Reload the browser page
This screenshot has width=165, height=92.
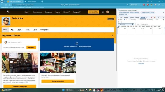tap(10, 5)
